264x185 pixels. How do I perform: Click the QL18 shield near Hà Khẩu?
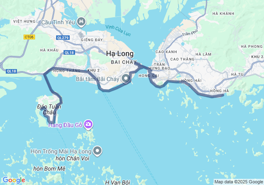[69, 53]
